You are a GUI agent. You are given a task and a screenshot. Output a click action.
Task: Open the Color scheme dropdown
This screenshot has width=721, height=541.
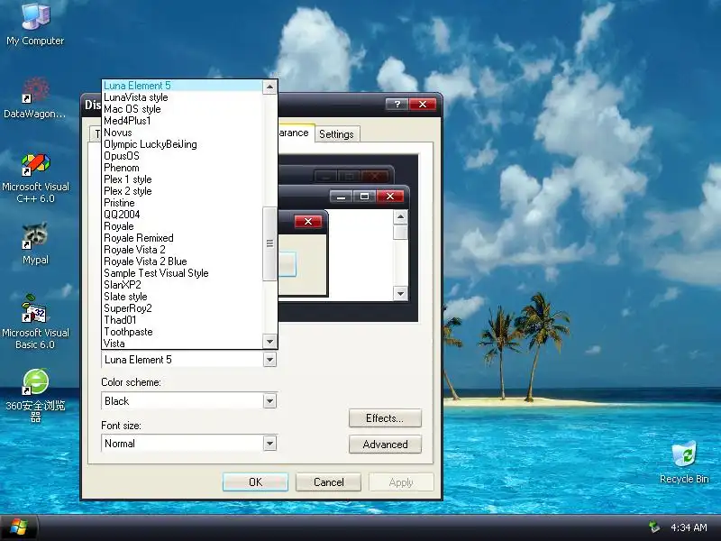click(269, 401)
